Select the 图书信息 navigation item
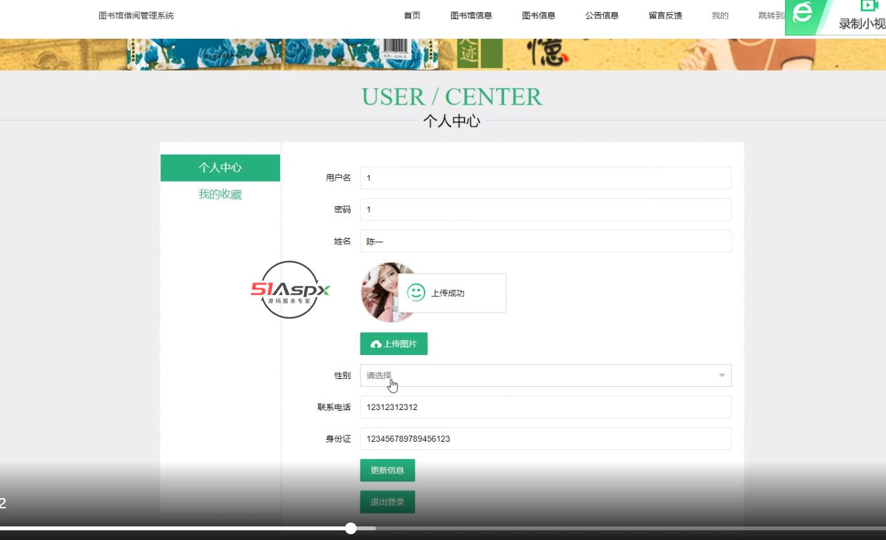 coord(540,16)
